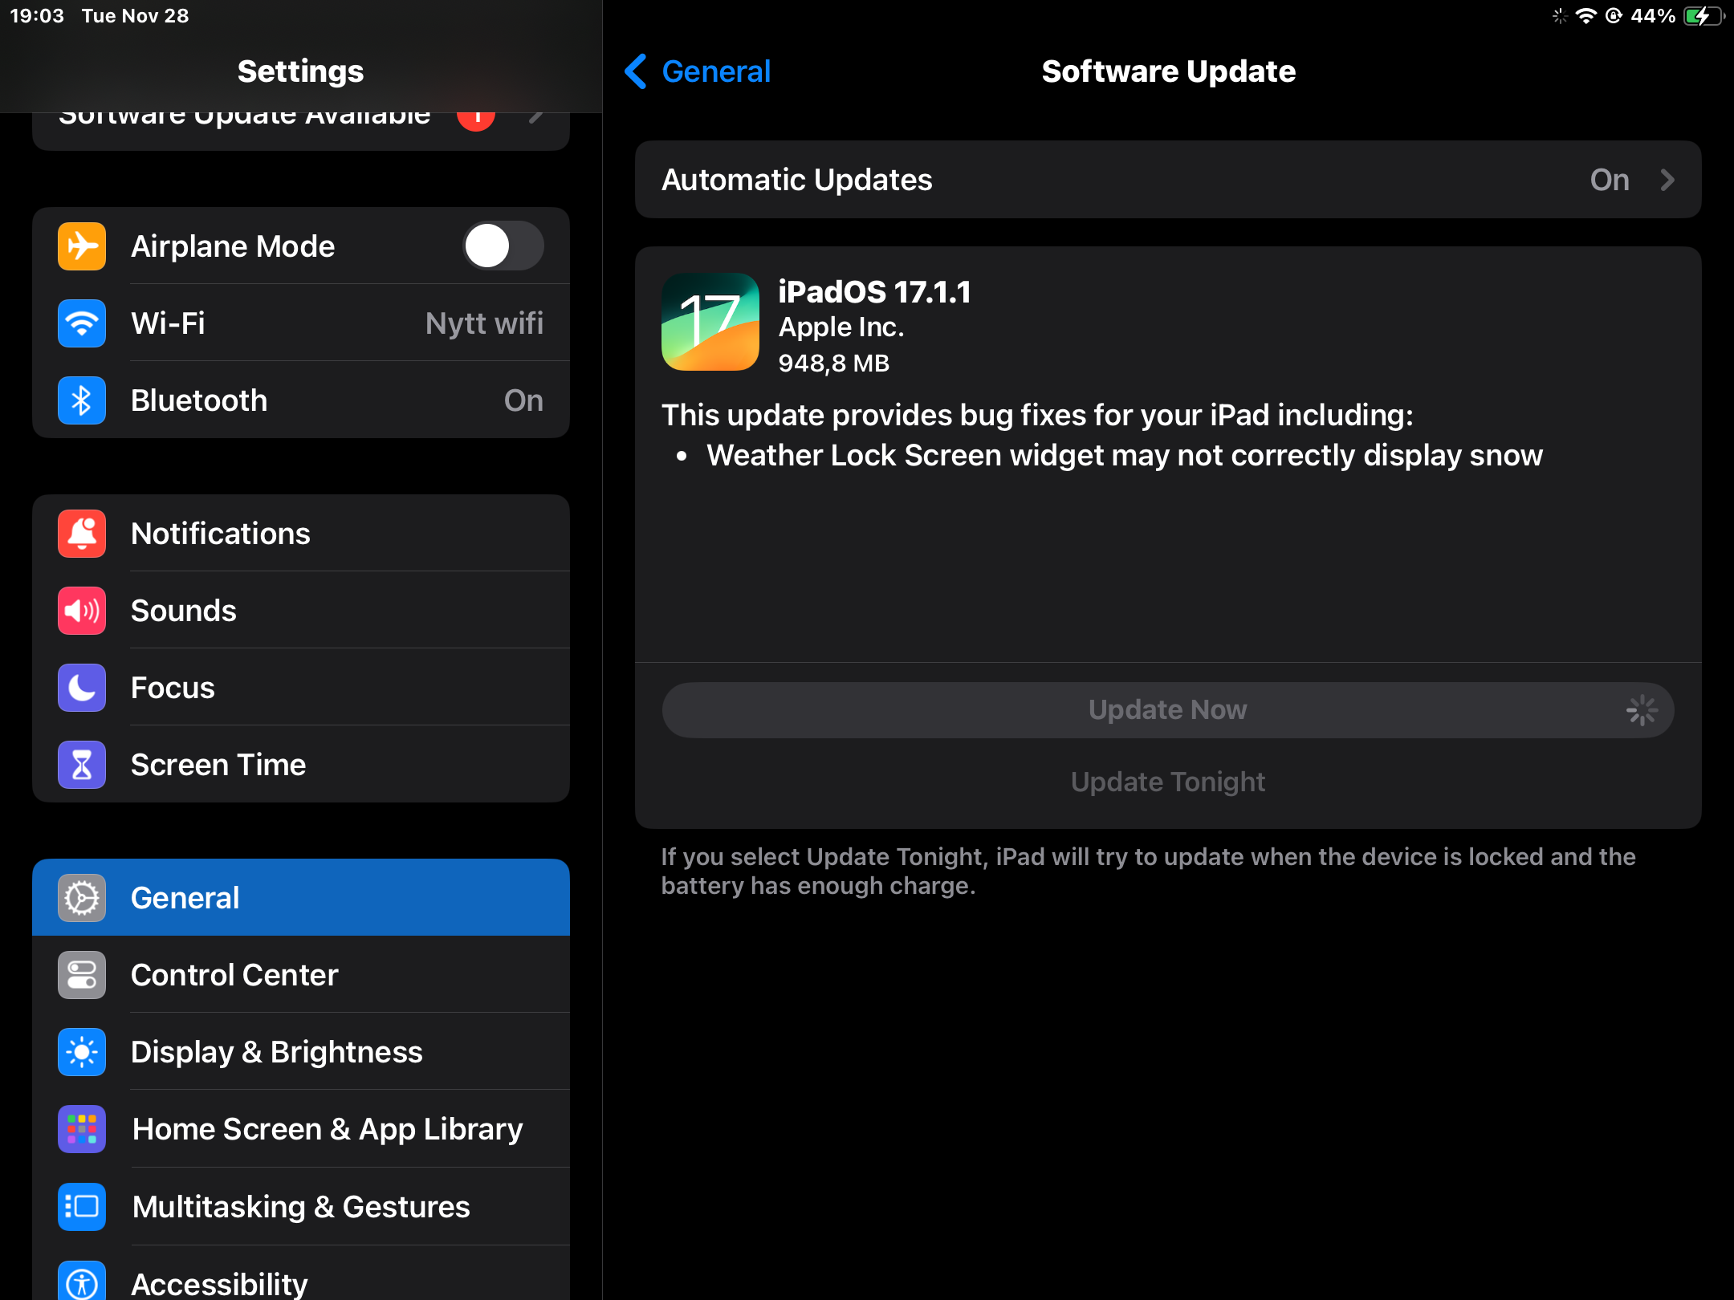Open Wi-Fi settings via the Wi-Fi icon
1734x1300 pixels.
click(81, 323)
